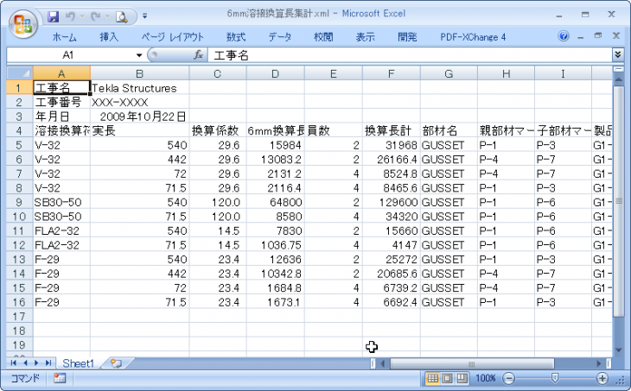631x391 pixels.
Task: Click the macro record icon in status bar
Action: pyautogui.click(x=60, y=378)
